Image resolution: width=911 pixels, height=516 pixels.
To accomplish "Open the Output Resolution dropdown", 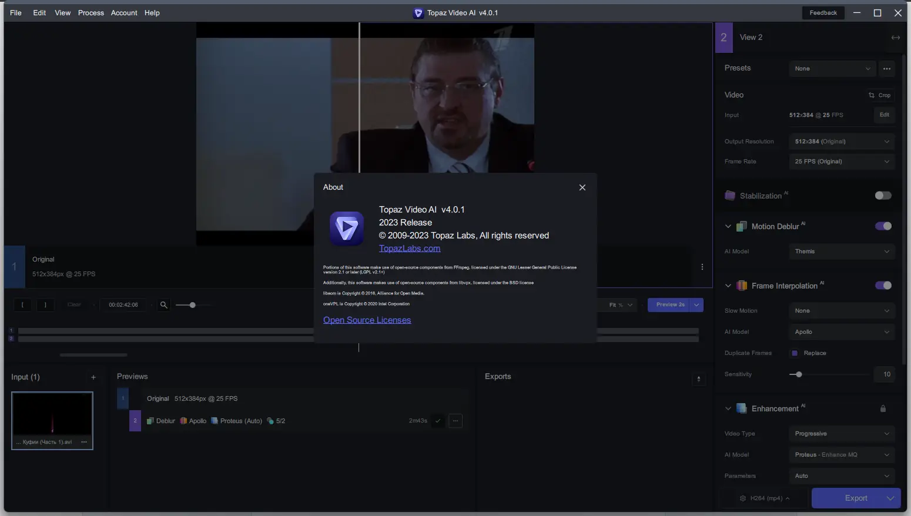I will (842, 142).
